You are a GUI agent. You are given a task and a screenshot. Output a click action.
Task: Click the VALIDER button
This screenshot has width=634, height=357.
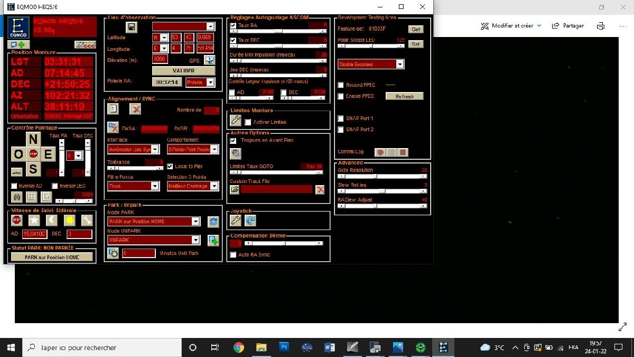(183, 71)
